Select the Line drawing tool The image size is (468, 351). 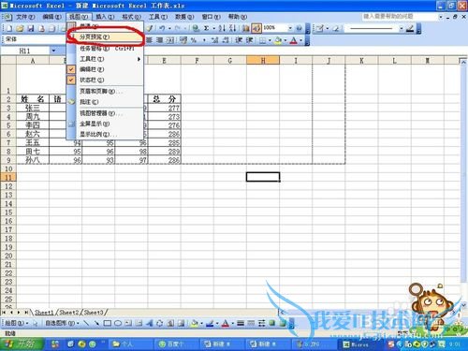pyautogui.click(x=86, y=323)
